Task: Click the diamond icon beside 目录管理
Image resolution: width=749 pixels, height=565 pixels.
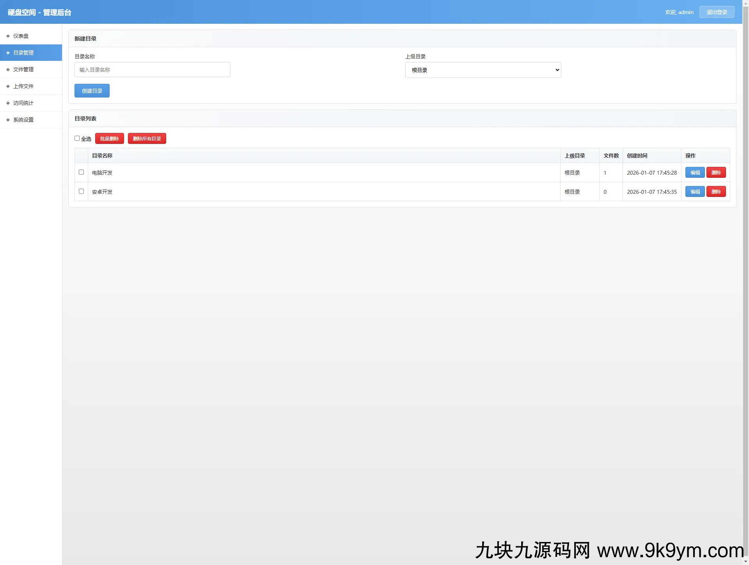Action: pyautogui.click(x=8, y=53)
